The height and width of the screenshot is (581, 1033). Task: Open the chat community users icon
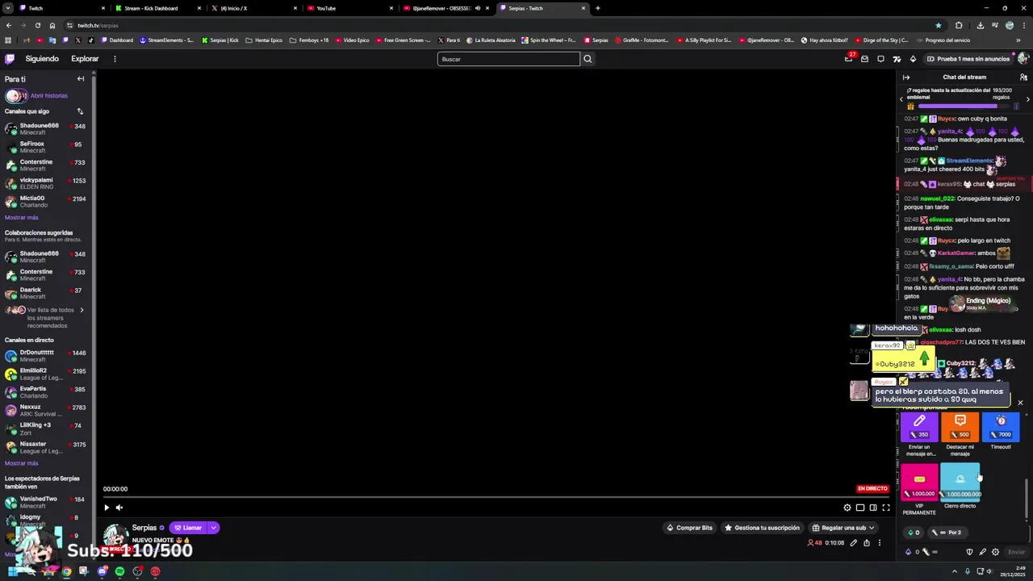(1023, 77)
